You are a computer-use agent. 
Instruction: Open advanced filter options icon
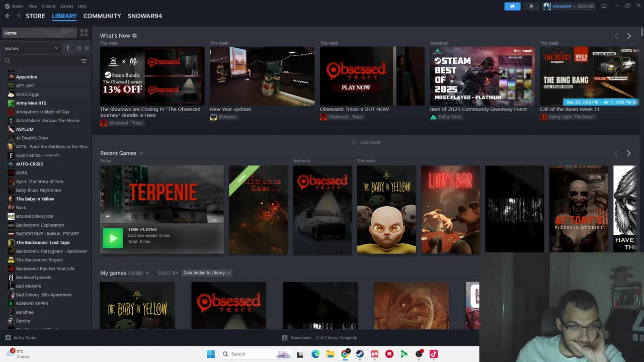coord(84,61)
